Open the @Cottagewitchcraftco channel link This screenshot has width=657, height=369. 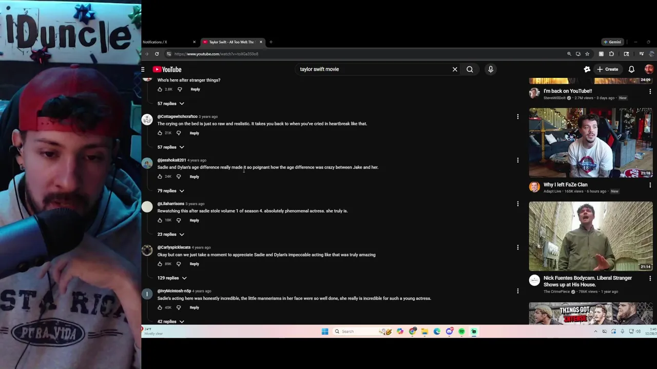pyautogui.click(x=177, y=116)
